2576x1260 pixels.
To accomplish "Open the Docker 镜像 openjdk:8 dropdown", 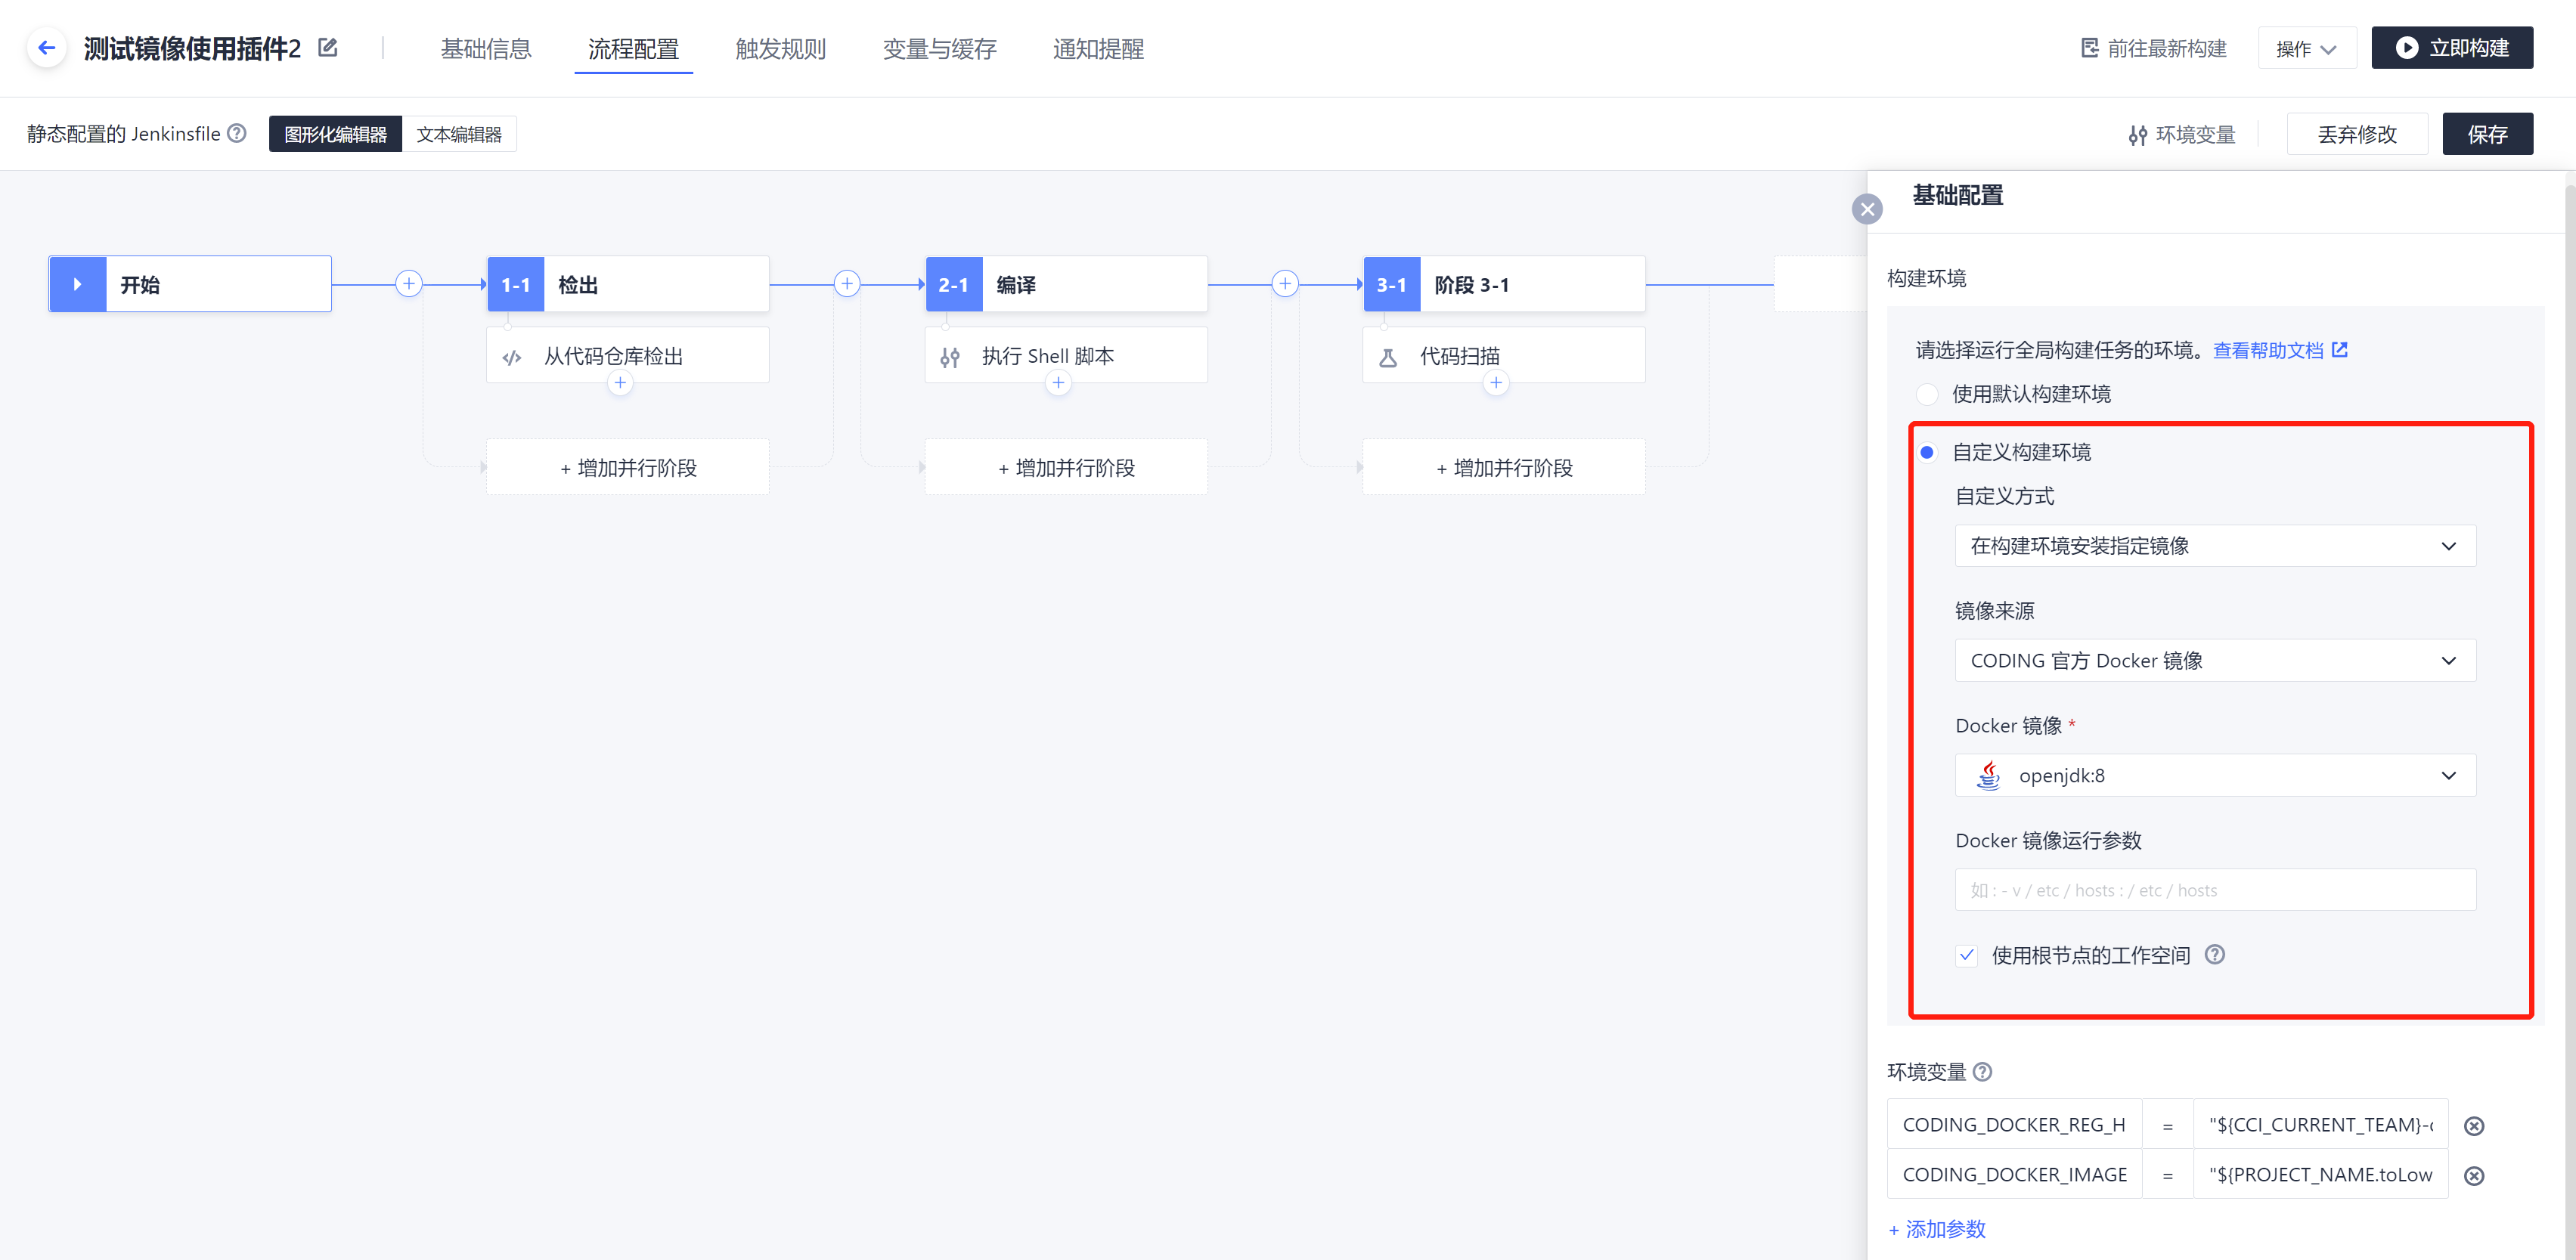I will (x=2215, y=776).
